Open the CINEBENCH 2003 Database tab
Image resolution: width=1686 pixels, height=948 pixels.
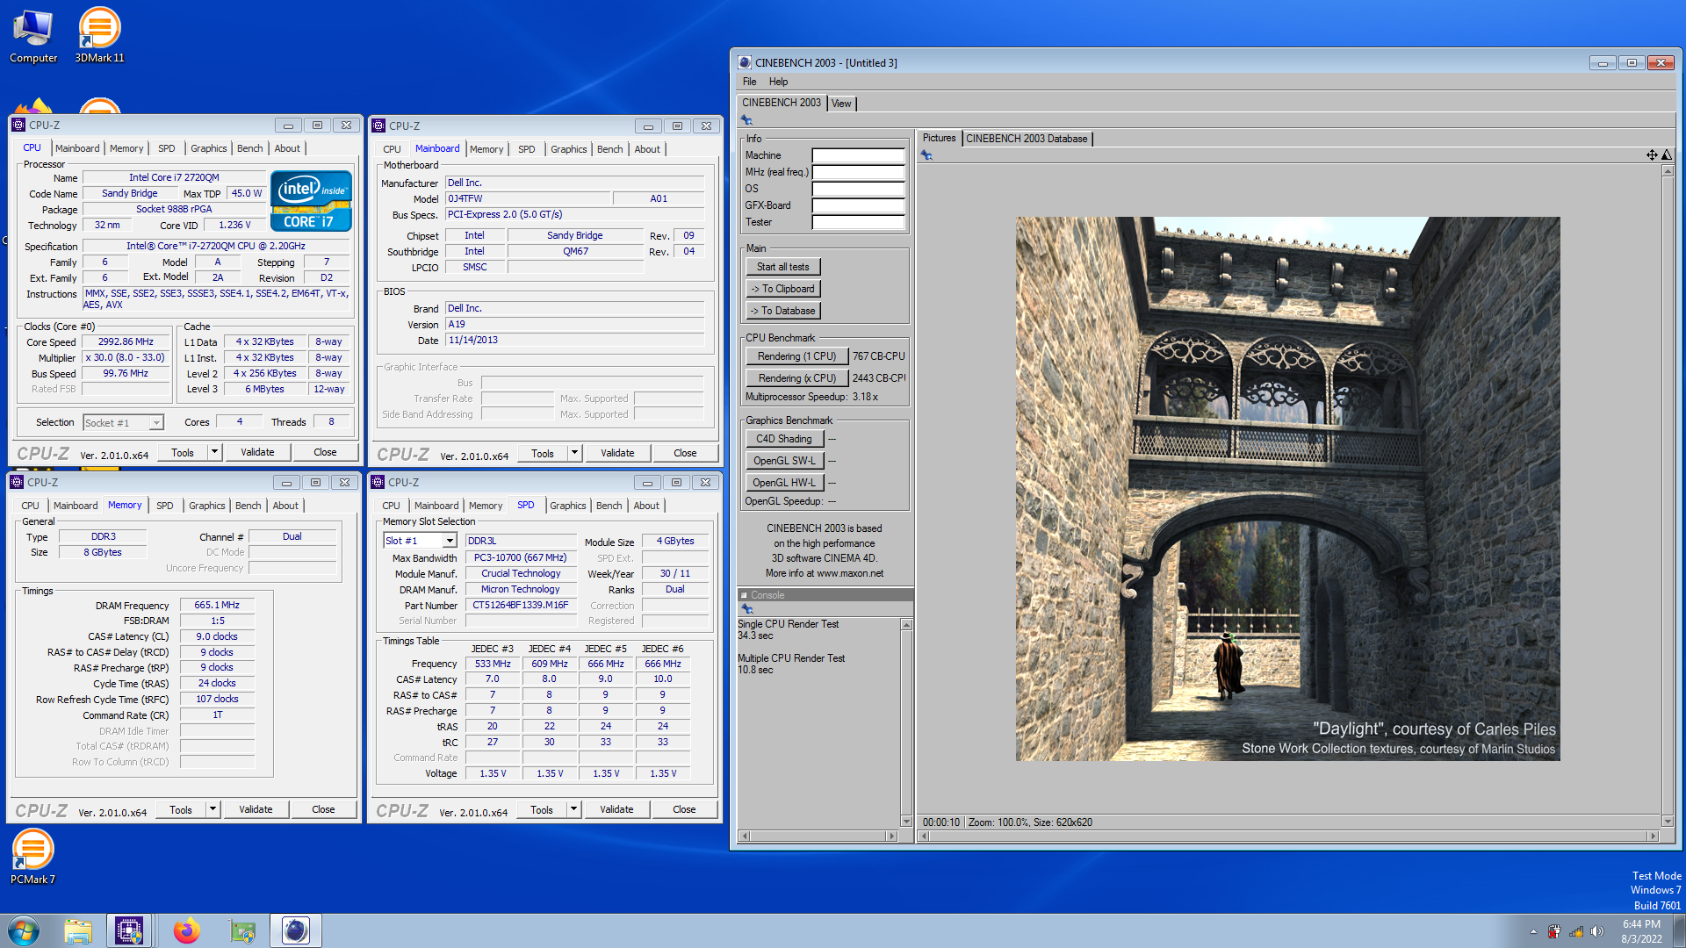(x=1027, y=139)
